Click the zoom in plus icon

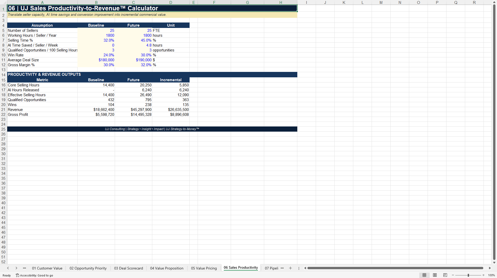coord(484,275)
